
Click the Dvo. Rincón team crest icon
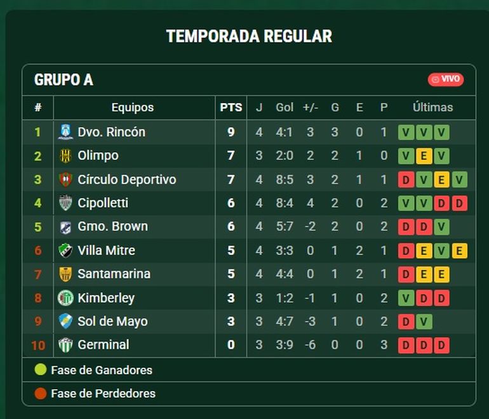65,132
